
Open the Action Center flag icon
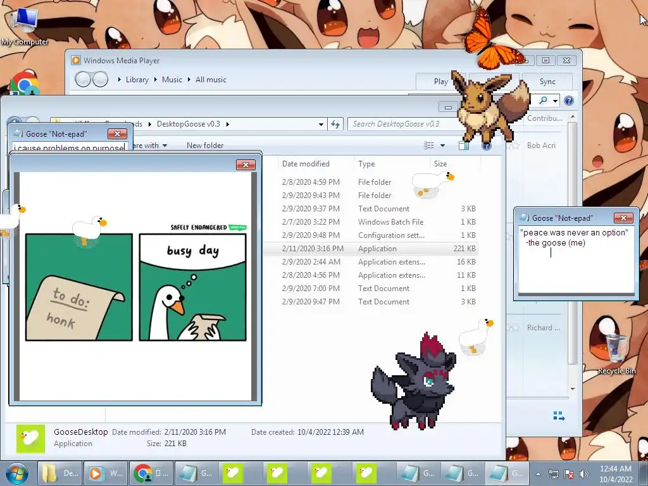569,474
